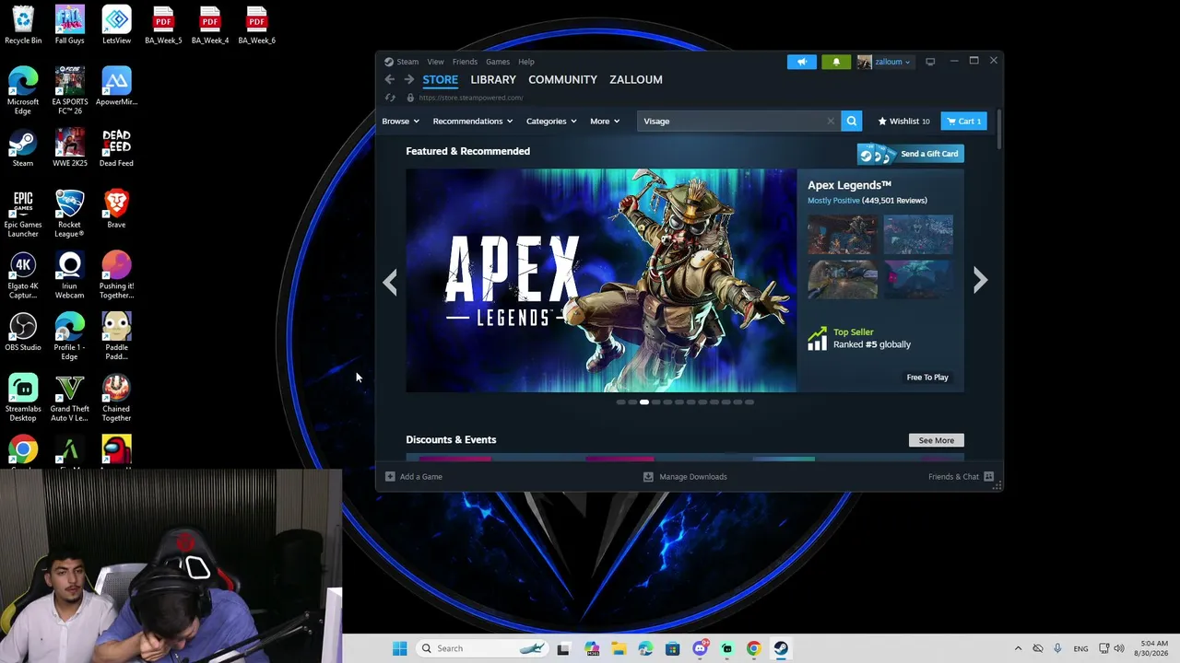The height and width of the screenshot is (663, 1180).
Task: Open Steam announcements megaphone button
Action: pyautogui.click(x=802, y=62)
